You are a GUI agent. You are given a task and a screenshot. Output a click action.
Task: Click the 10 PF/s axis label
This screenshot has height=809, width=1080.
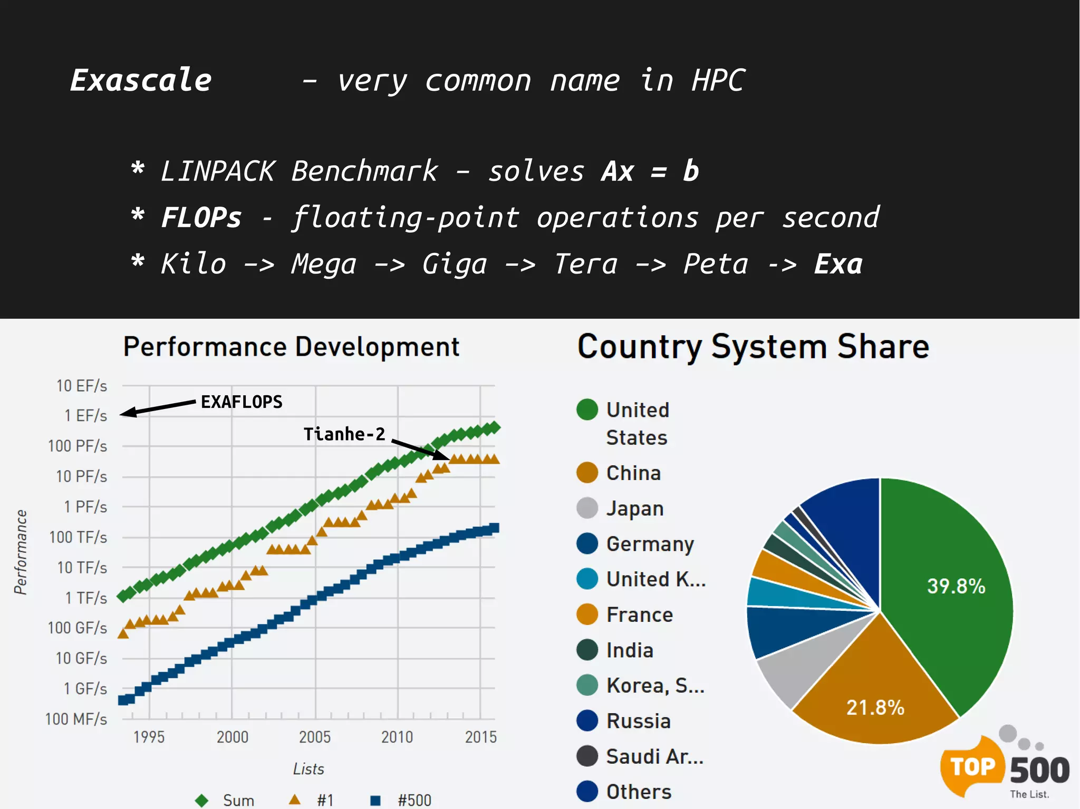pos(81,476)
